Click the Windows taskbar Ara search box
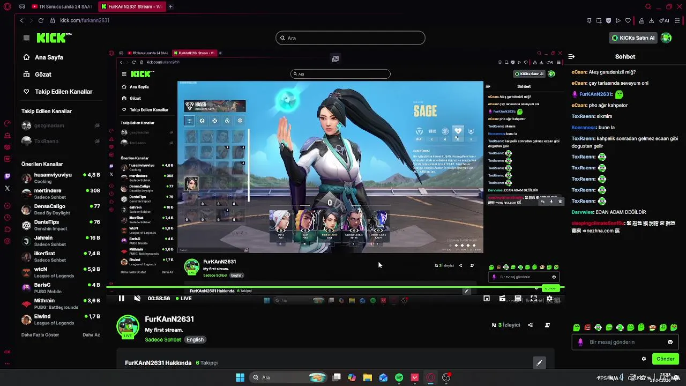 289,377
